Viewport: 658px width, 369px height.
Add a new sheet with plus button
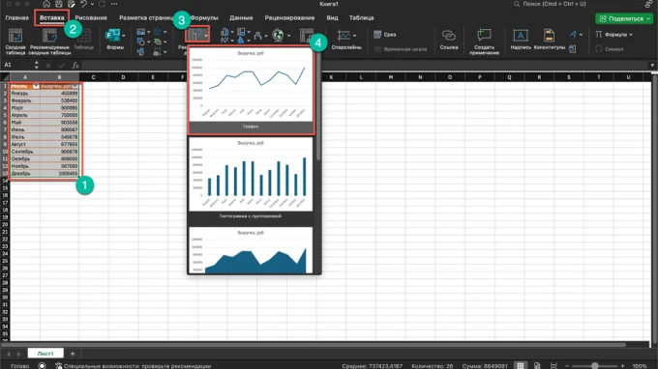pos(73,354)
